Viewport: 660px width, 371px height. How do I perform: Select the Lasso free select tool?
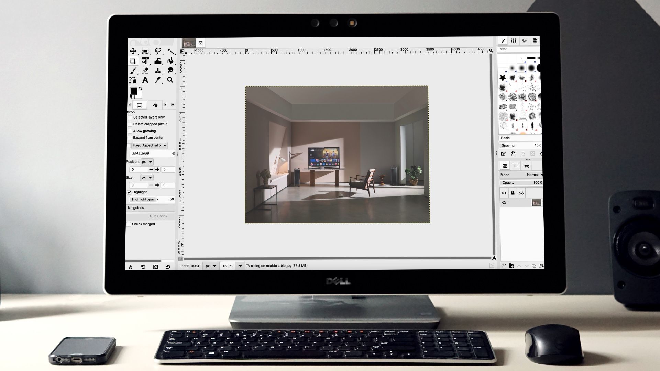point(158,52)
